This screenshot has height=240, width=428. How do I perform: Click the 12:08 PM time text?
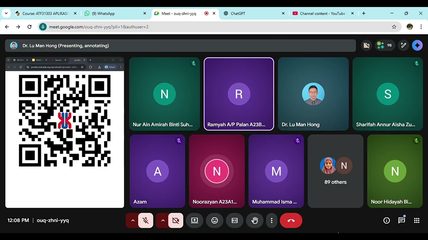[x=18, y=220]
